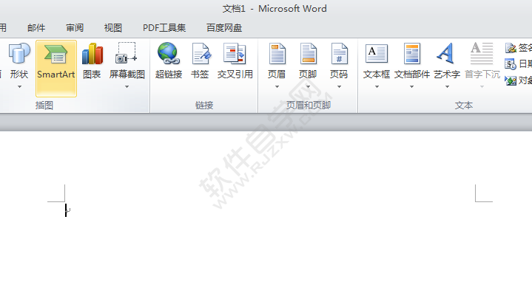Image resolution: width=532 pixels, height=287 pixels.
Task: Click the signature line icon
Action: point(511,48)
